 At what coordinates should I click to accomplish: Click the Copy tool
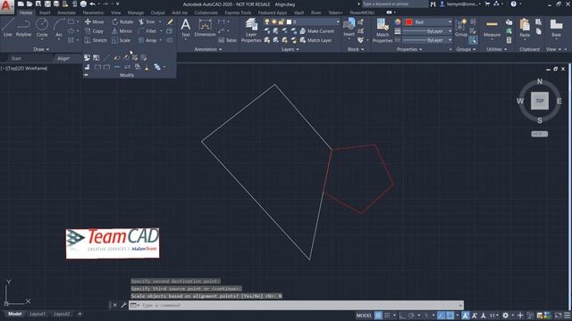(94, 31)
